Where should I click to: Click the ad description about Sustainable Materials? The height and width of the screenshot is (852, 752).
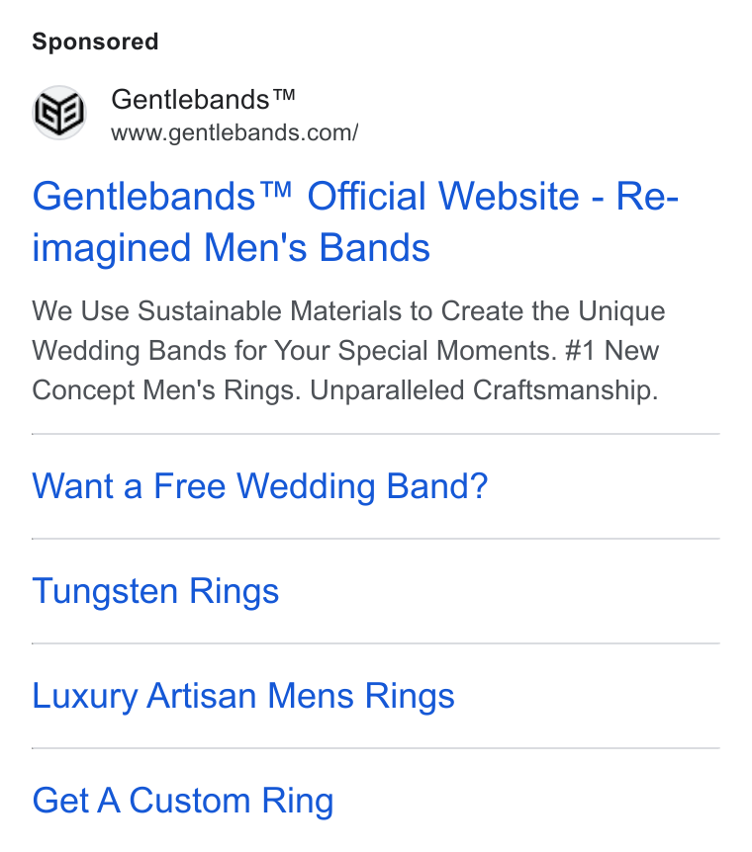(x=348, y=351)
